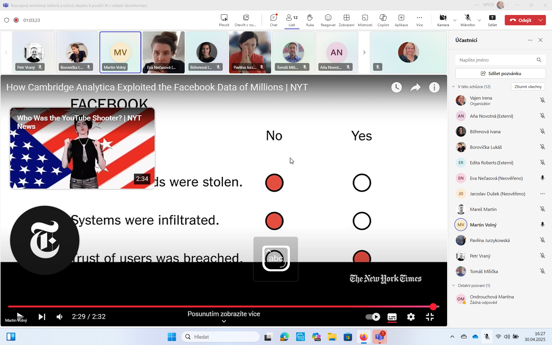Open Firefox from the taskbar
Screen dimensions: 552x345
coord(364,337)
